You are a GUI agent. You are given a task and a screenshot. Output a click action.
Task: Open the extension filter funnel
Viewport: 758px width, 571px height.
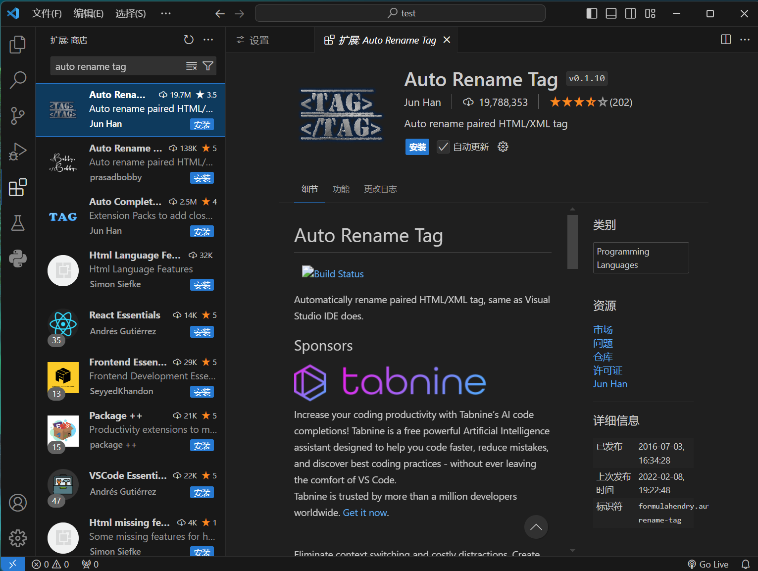tap(208, 66)
